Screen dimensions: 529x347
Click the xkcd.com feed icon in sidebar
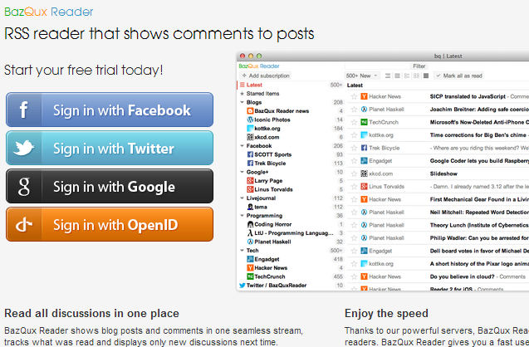pos(250,137)
